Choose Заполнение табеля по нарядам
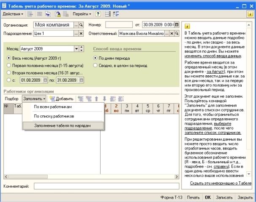Screen dimensions: 256x202 (63, 126)
